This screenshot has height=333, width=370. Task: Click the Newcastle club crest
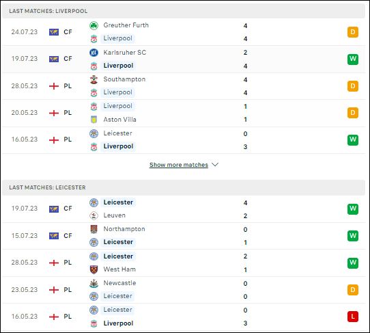94,283
